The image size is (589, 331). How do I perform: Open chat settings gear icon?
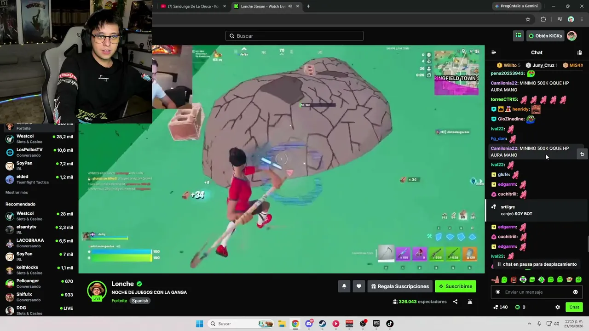[x=558, y=307]
